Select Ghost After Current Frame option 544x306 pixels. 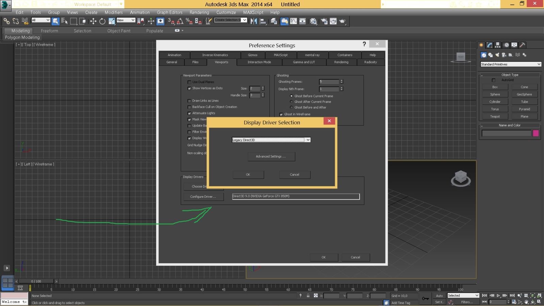(291, 102)
